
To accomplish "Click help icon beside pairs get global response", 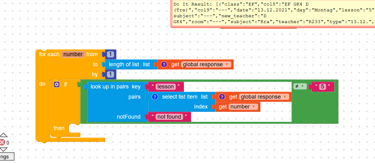I will click(222, 97).
